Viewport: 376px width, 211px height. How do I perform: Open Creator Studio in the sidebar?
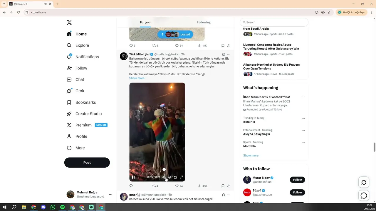(84, 114)
